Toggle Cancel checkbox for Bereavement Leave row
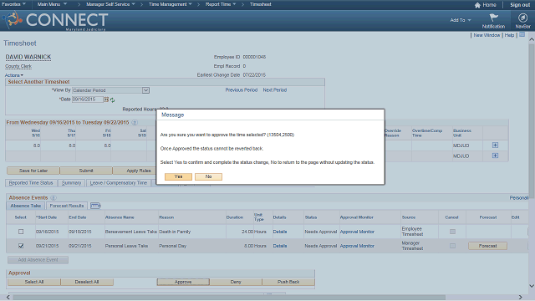 pos(452,232)
